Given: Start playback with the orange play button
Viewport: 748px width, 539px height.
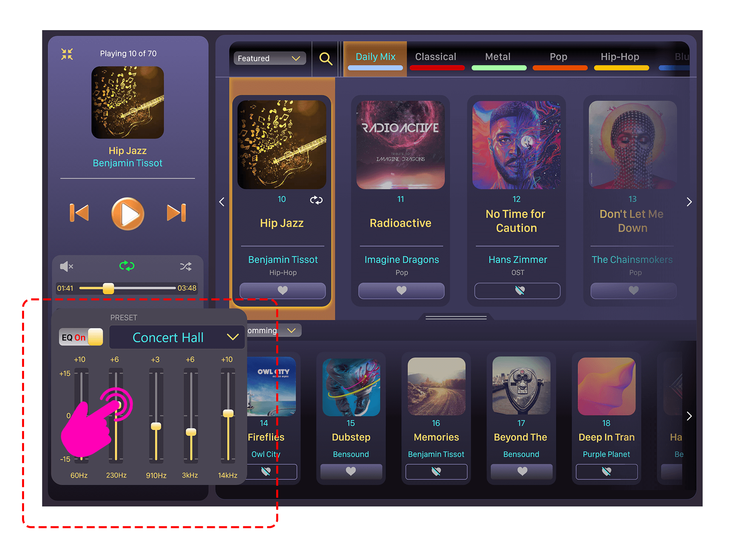Looking at the screenshot, I should click(127, 213).
